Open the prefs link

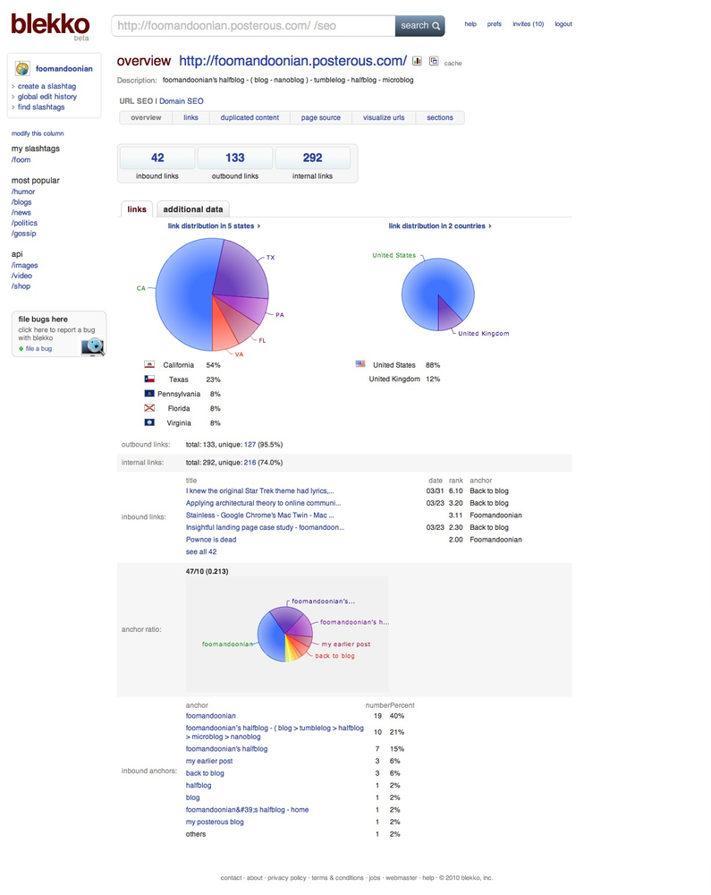tap(495, 24)
